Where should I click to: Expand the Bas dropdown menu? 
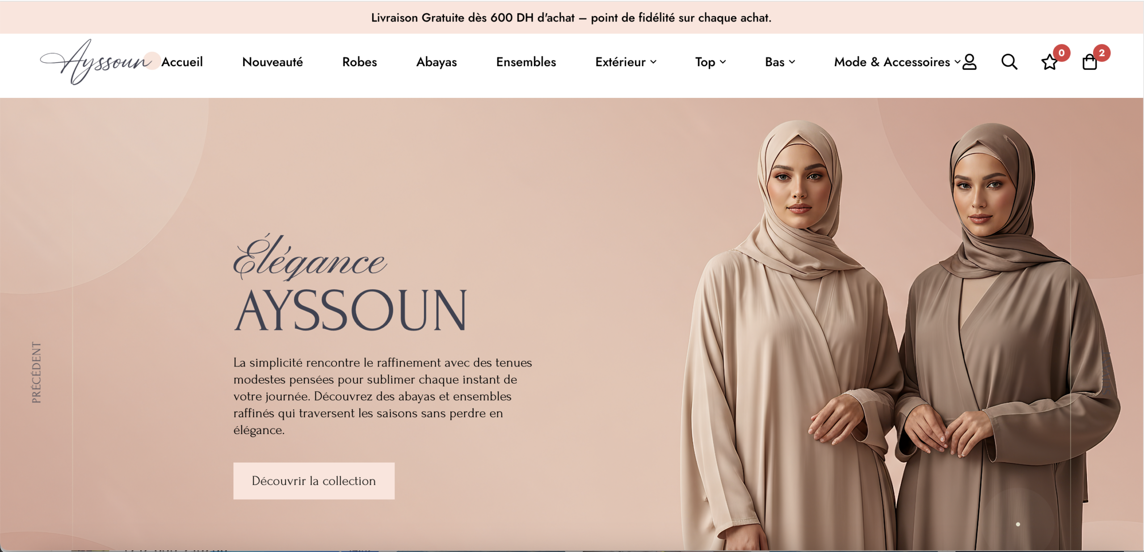click(780, 62)
